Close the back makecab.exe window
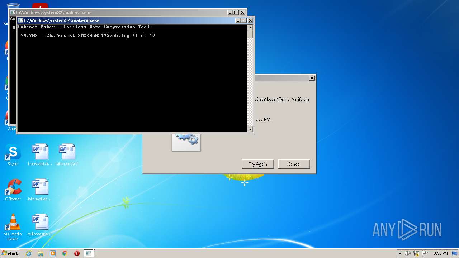The width and height of the screenshot is (459, 258). (242, 13)
